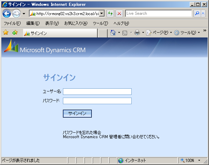Viewport: 209px width, 165px height.
Task: Click the magnifier Search button
Action: 197,13
